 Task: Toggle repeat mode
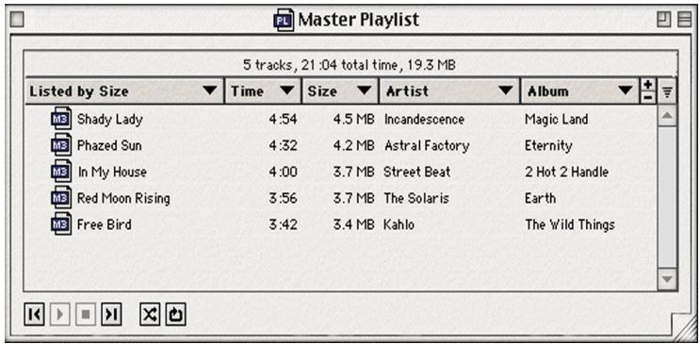[176, 315]
